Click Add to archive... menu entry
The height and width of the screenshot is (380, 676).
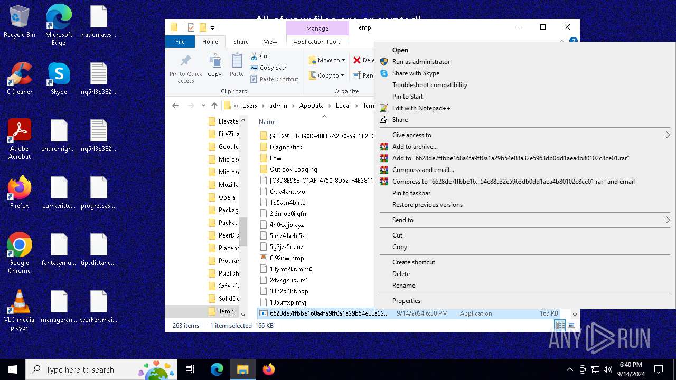point(415,147)
